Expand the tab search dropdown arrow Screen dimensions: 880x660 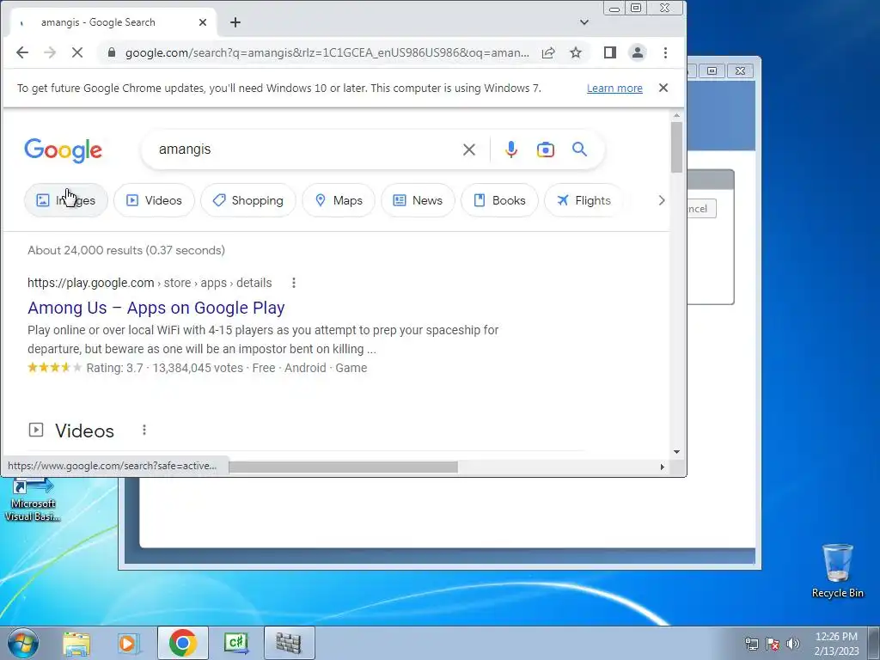(584, 22)
